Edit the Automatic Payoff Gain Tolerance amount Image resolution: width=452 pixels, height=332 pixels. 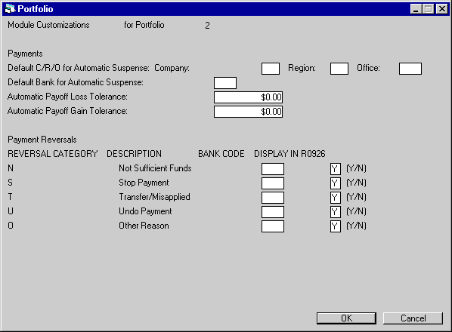pos(248,112)
